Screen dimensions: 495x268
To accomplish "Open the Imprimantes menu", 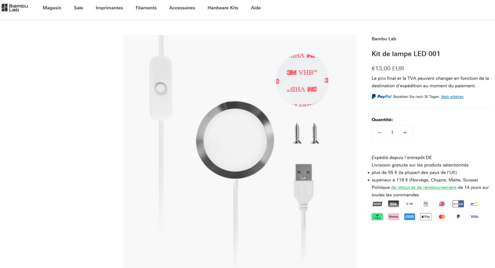I will [x=109, y=8].
